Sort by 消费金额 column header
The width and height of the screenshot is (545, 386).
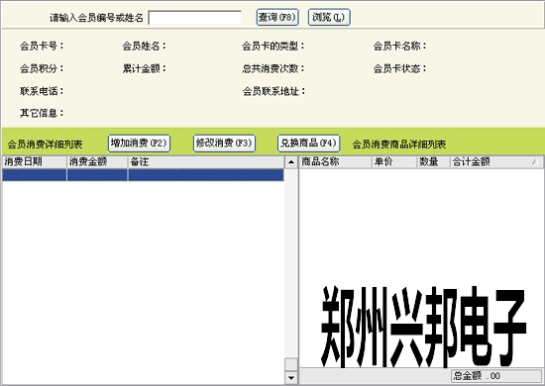[x=97, y=161]
